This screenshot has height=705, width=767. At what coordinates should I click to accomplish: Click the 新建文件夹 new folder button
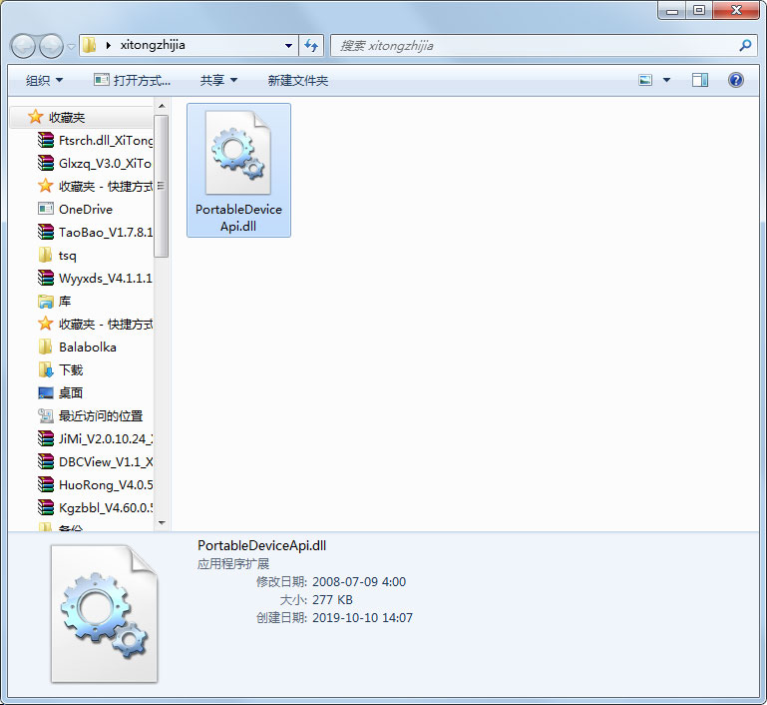pyautogui.click(x=297, y=80)
